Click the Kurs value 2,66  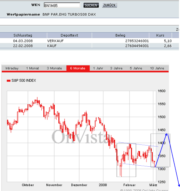point(168,46)
